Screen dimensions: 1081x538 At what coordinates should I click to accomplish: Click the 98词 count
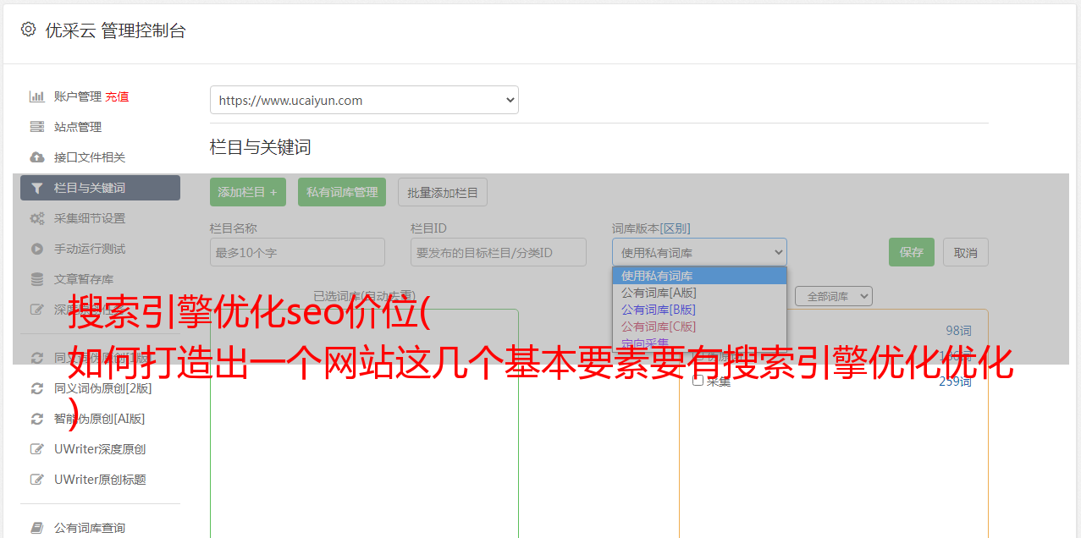(x=958, y=331)
